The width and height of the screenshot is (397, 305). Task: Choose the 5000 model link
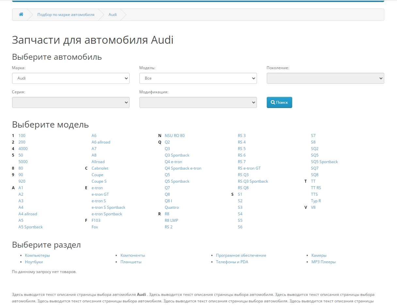coord(23,162)
